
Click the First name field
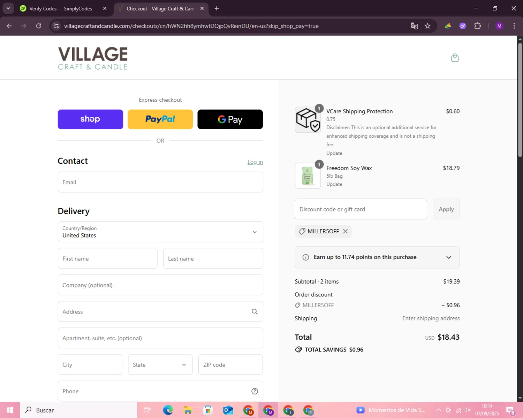point(107,258)
